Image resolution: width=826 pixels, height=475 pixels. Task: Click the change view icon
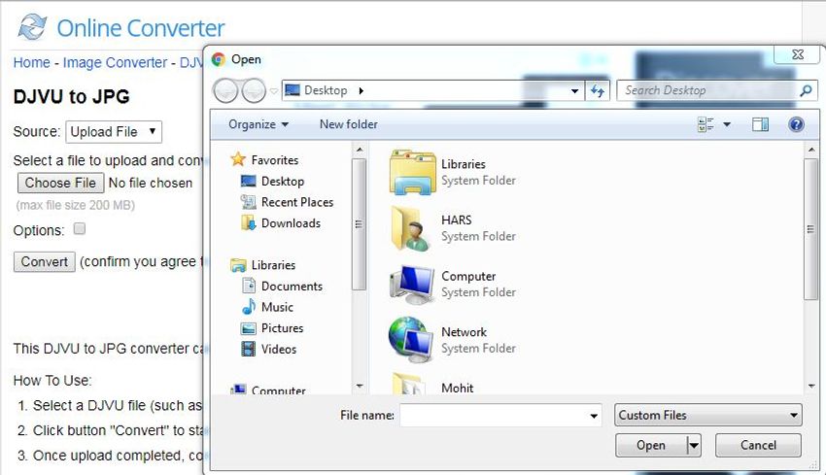tap(706, 124)
